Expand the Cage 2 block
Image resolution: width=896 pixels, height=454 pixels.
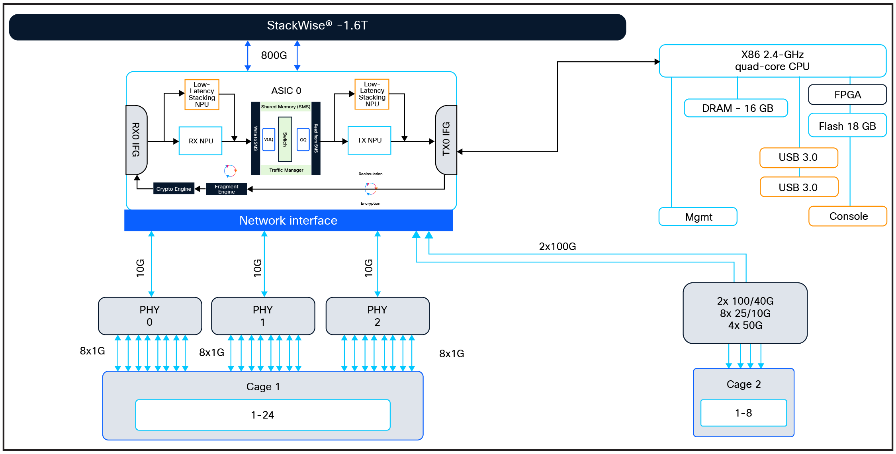click(743, 384)
